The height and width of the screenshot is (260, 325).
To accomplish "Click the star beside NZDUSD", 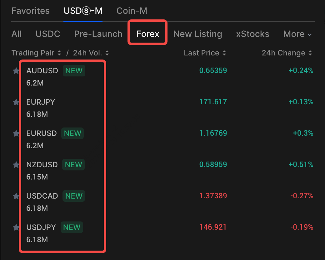I will coord(16,165).
